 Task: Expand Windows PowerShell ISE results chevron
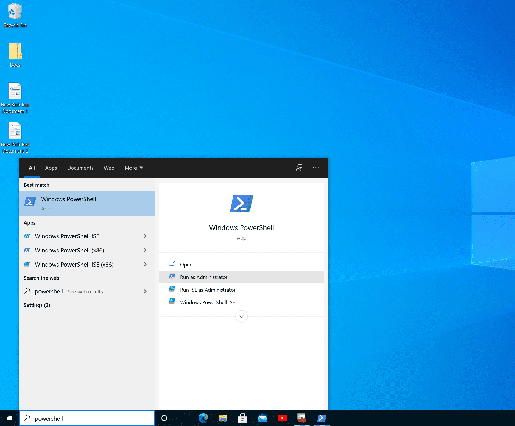145,236
